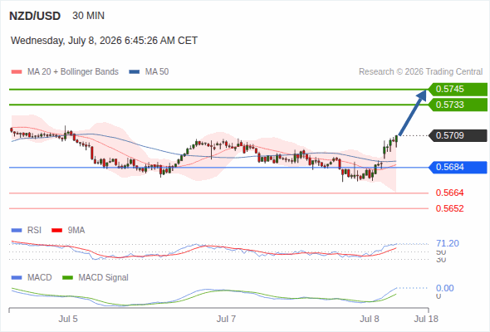
Task: Click the 0.00 MACD value
Action: coord(444,288)
